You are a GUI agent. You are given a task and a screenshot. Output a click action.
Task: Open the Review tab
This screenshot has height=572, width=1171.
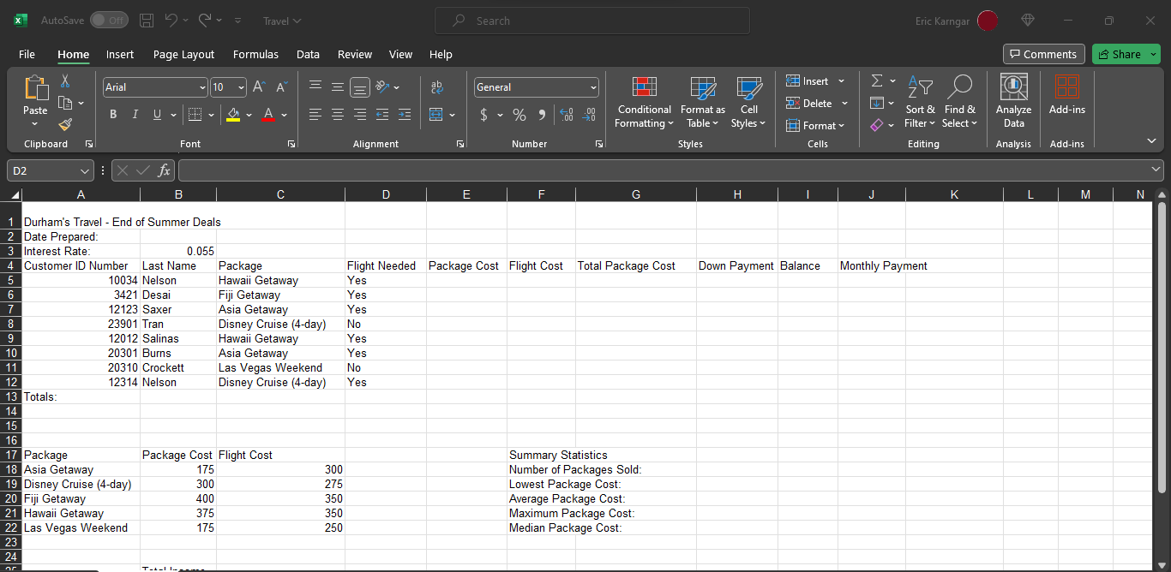click(x=355, y=54)
